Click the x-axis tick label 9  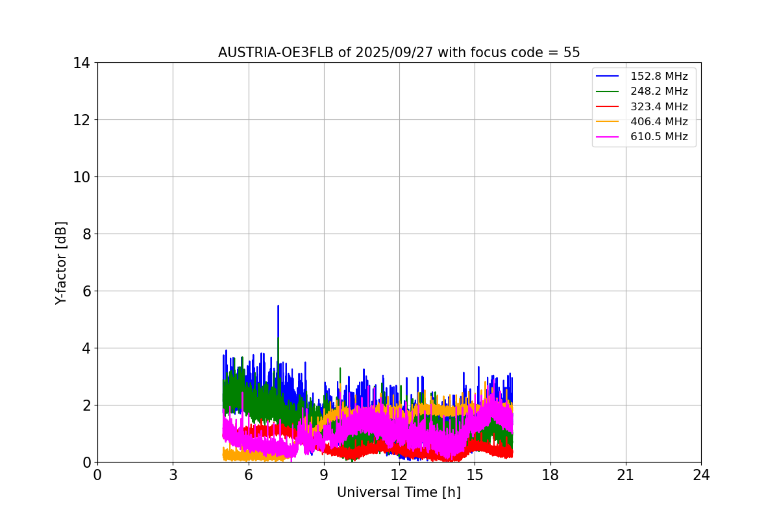click(324, 475)
